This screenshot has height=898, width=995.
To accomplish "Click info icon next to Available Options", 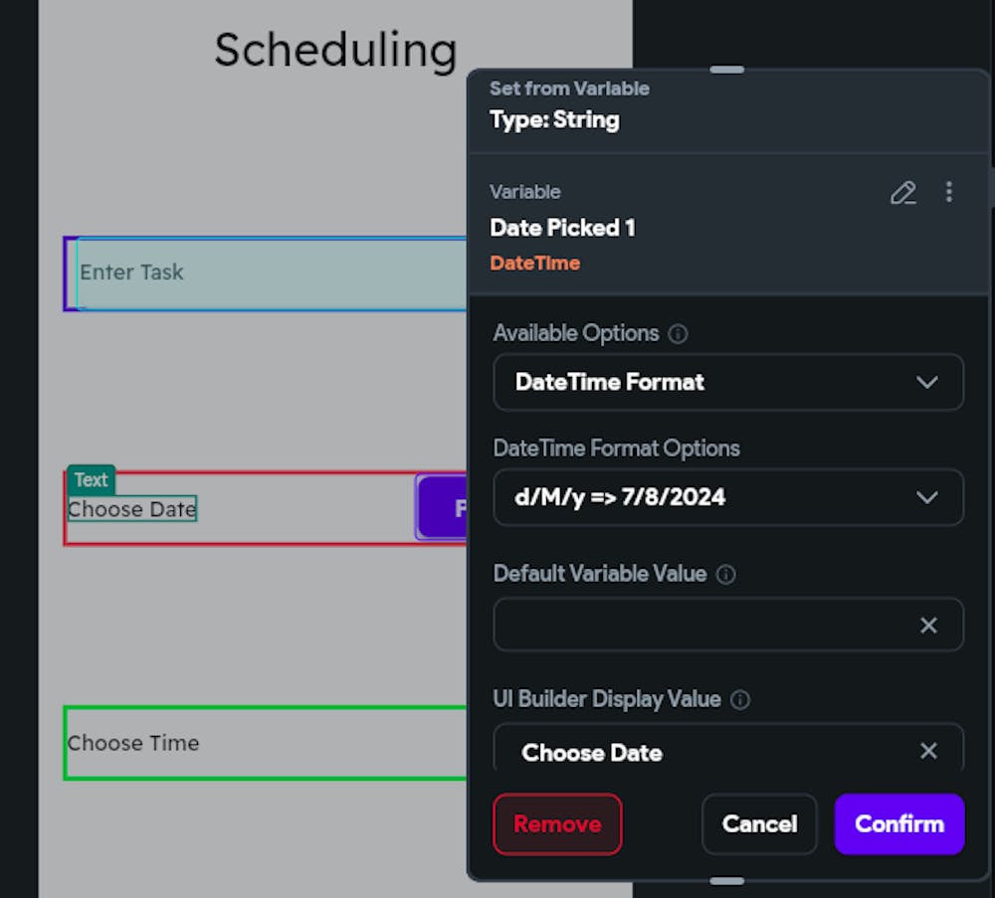I will click(679, 334).
